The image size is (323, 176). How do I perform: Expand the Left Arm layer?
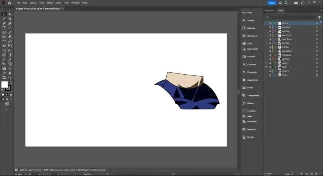point(275,59)
